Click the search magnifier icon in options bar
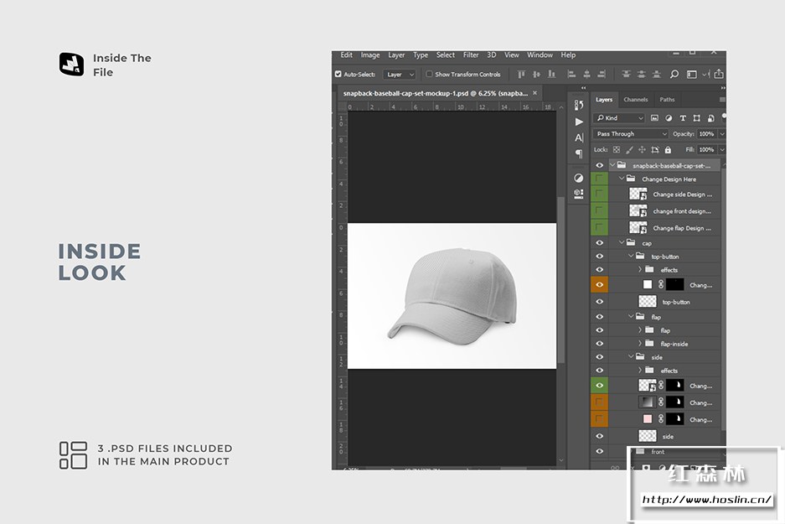The image size is (785, 524). coord(674,75)
